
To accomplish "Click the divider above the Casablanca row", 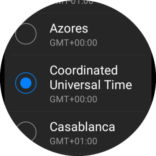I will 78,112.
